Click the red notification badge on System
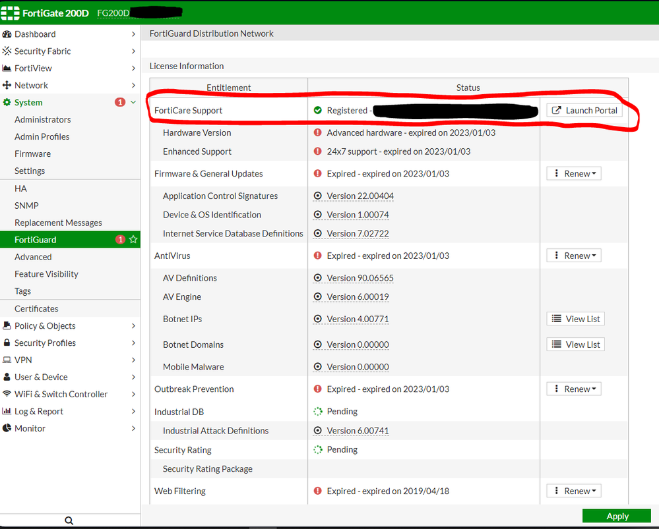659x529 pixels. [x=120, y=103]
